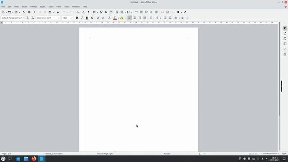The image size is (288, 162).
Task: Click New Style from Selection icon
Action: [32, 18]
